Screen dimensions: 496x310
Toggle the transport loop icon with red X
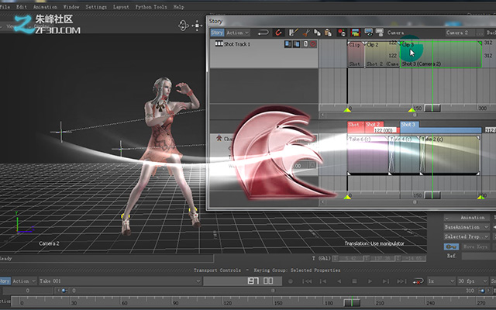pyautogui.click(x=418, y=281)
